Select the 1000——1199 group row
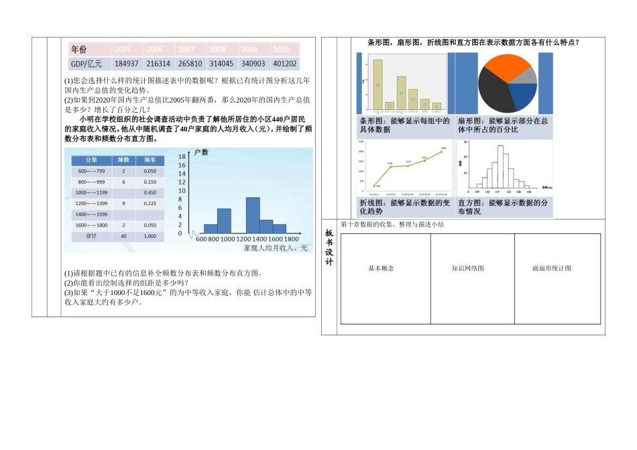The width and height of the screenshot is (637, 450). (x=118, y=193)
